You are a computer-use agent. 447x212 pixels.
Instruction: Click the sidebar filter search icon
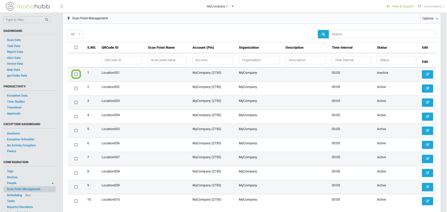pos(47,20)
